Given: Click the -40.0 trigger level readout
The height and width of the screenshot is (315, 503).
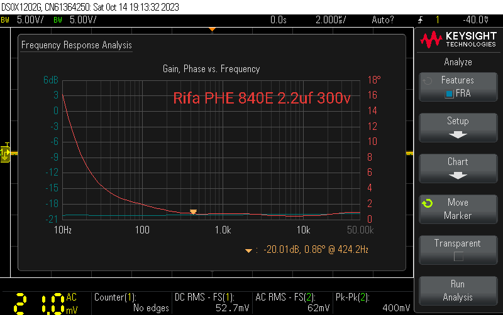Looking at the screenshot, I should pyautogui.click(x=476, y=20).
